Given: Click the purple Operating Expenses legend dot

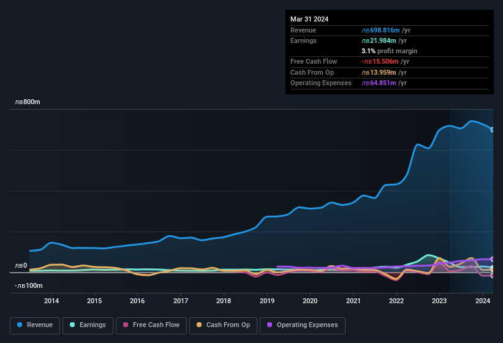Looking at the screenshot, I should (x=270, y=325).
